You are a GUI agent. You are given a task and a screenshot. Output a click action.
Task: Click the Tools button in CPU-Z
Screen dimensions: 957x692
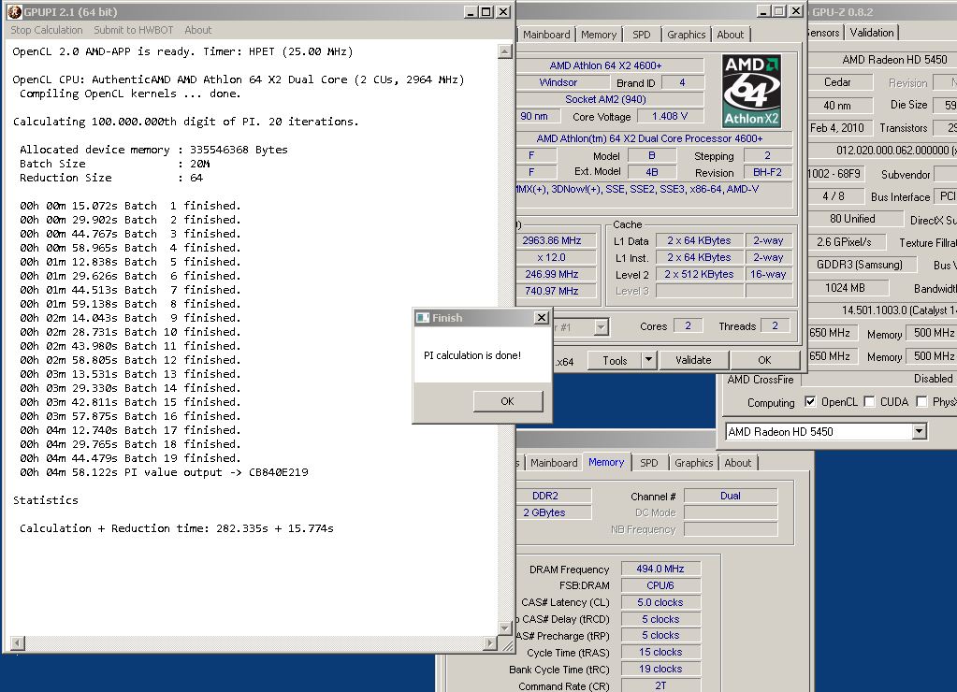(x=615, y=360)
